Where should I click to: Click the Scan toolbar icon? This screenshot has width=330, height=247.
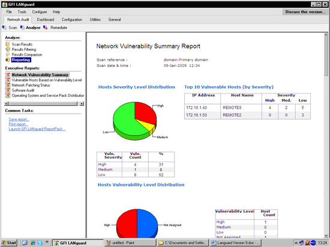click(x=4, y=28)
